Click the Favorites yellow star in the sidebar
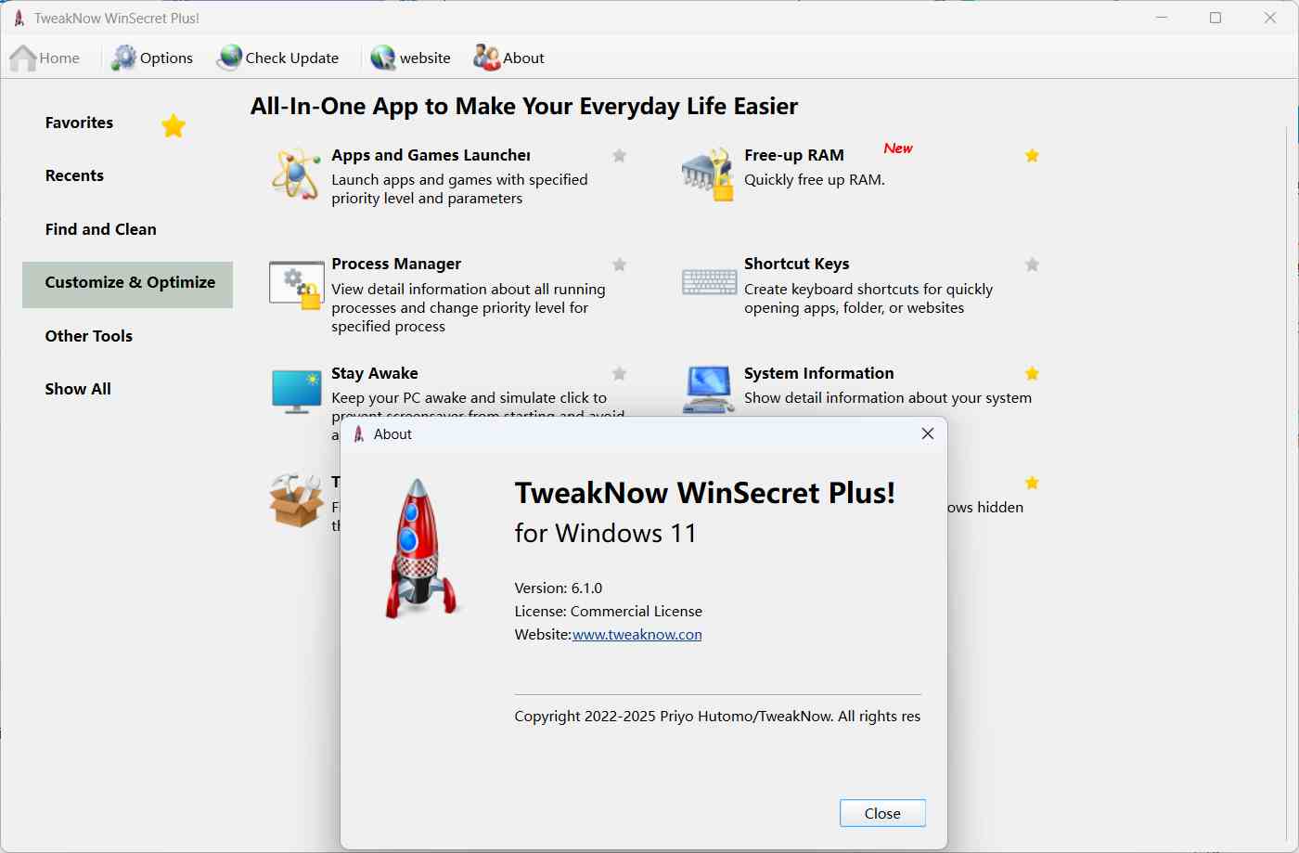 pyautogui.click(x=174, y=125)
